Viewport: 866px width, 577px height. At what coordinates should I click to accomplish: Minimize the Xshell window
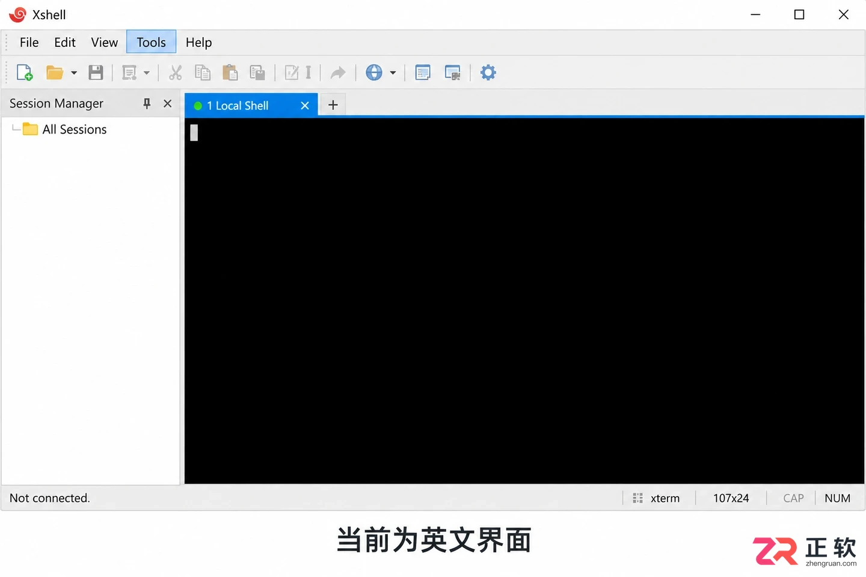[x=756, y=14]
